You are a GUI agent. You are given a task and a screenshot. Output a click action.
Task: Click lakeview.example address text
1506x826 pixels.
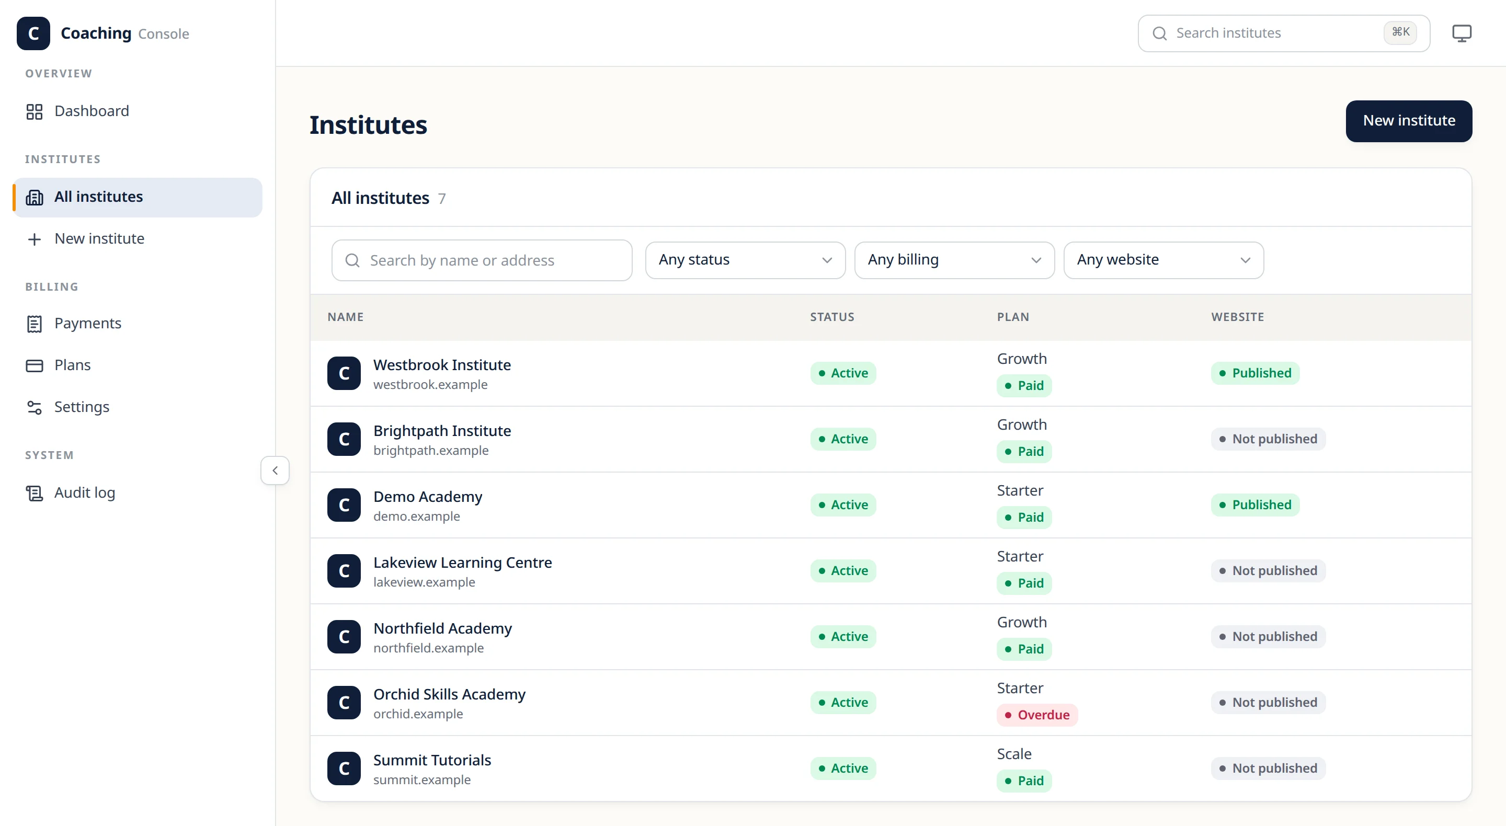(x=425, y=583)
